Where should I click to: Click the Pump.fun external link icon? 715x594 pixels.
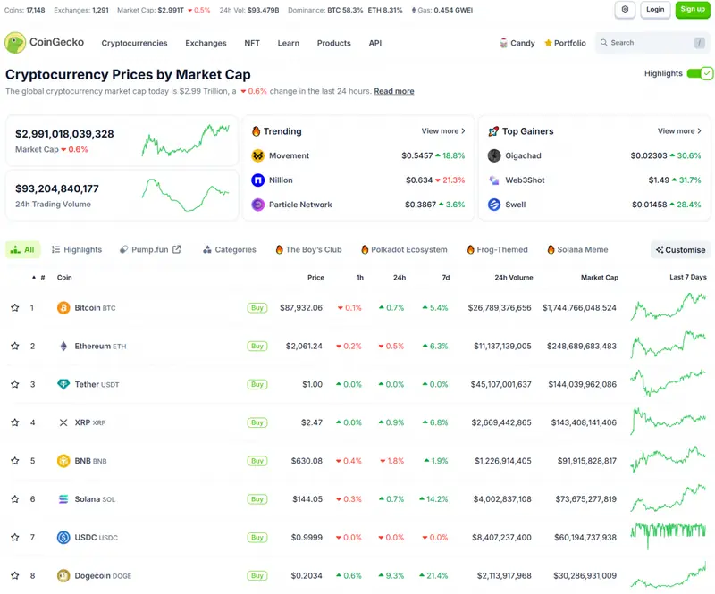(x=177, y=249)
